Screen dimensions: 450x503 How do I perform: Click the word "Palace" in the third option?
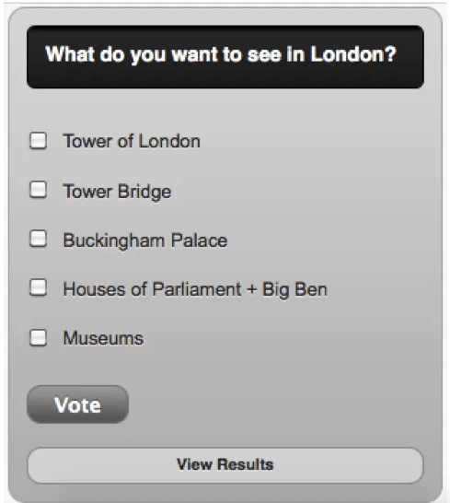click(x=199, y=240)
